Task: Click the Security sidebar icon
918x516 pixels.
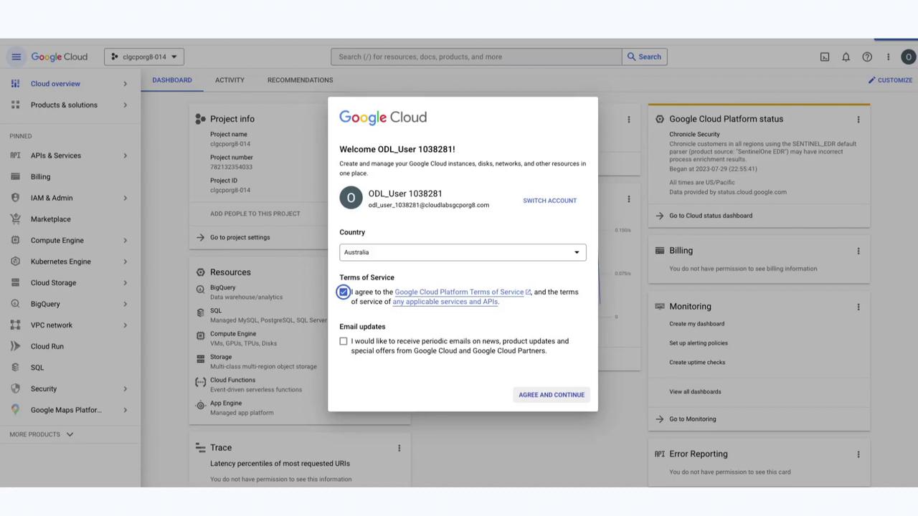Action: 15,388
